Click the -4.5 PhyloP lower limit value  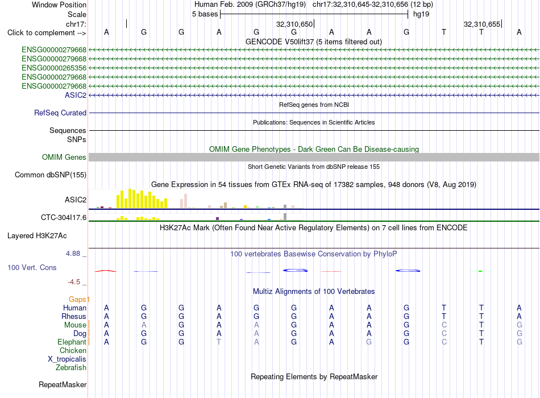74,282
